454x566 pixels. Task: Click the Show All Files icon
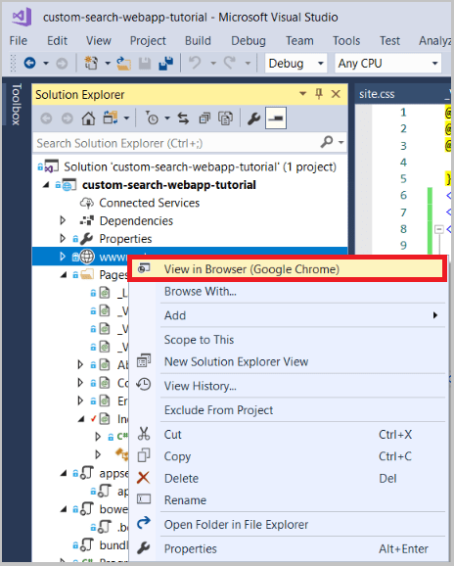pyautogui.click(x=225, y=118)
